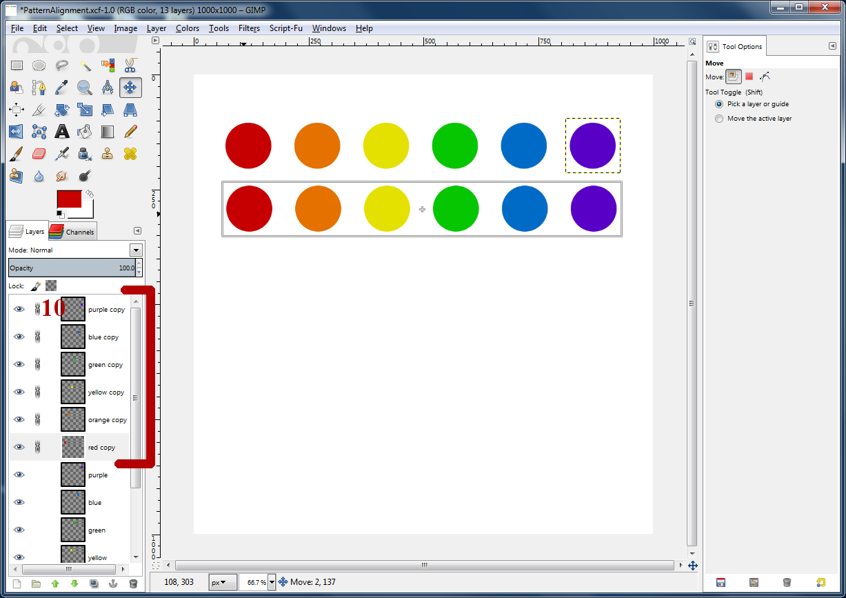This screenshot has width=846, height=598.
Task: Hide the purple copy layer
Action: point(19,309)
